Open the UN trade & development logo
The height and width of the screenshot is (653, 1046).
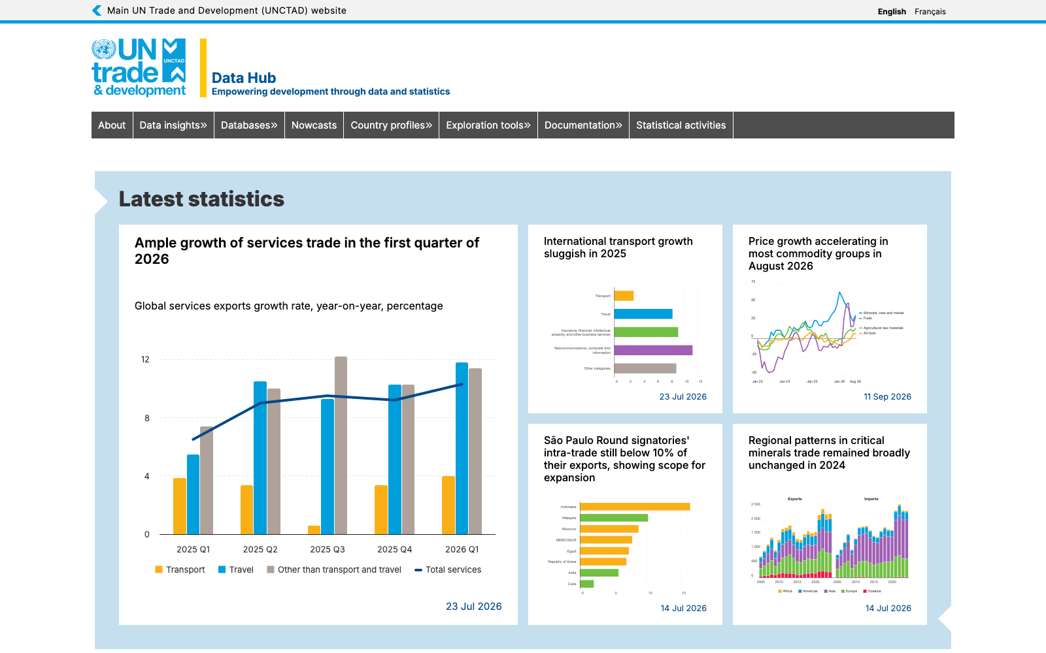(x=139, y=68)
